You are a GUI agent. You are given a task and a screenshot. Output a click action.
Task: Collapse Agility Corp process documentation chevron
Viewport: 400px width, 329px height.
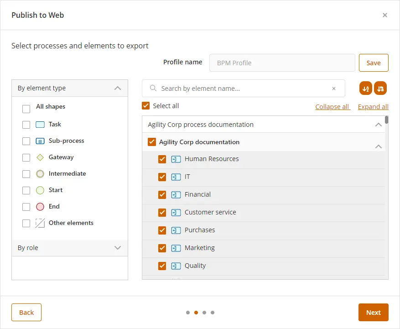point(379,125)
